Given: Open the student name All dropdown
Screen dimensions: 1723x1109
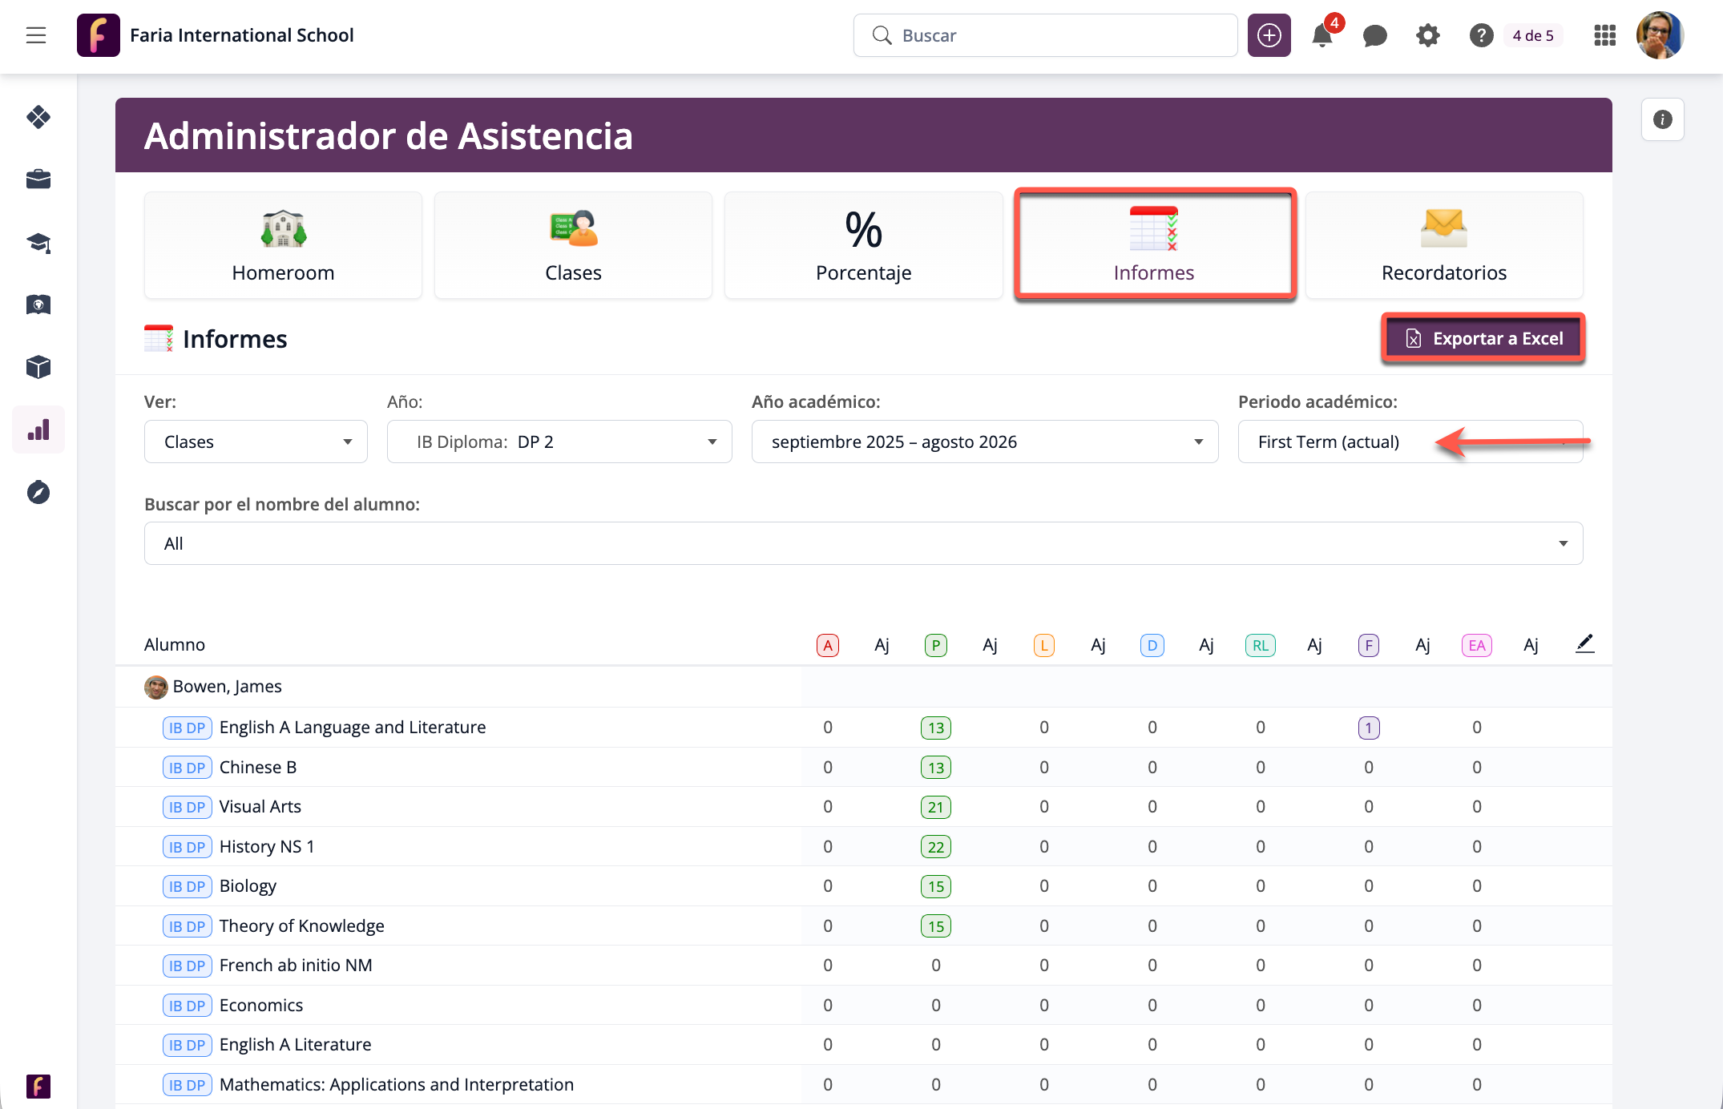Looking at the screenshot, I should (863, 543).
